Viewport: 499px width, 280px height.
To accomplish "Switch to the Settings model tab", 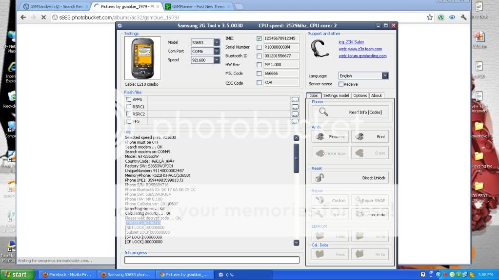I will pyautogui.click(x=336, y=95).
